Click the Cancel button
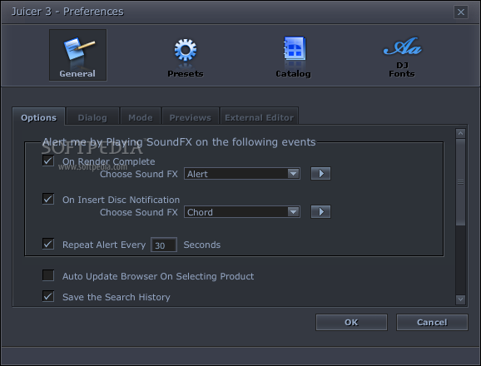 click(x=432, y=322)
